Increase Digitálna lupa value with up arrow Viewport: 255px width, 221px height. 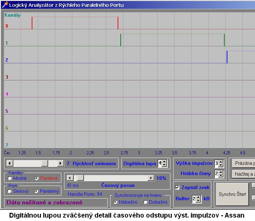164,162
